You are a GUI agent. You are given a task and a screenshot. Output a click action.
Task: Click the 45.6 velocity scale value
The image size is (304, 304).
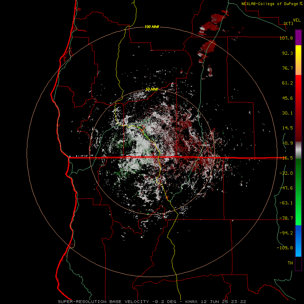coord(287,98)
